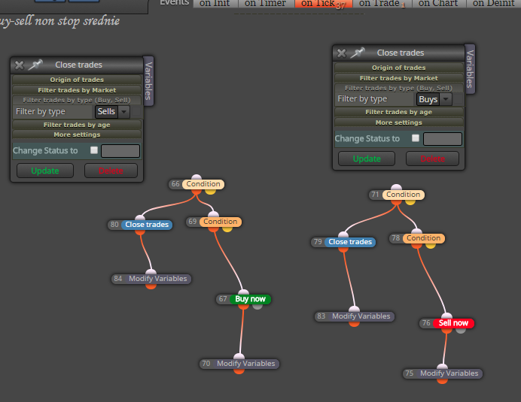Expand Origin of trades in right panel
This screenshot has width=521, height=402.
tap(399, 68)
